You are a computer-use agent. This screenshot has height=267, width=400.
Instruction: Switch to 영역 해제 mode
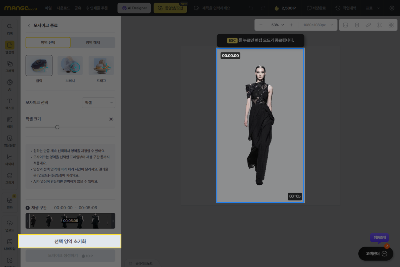[93, 43]
